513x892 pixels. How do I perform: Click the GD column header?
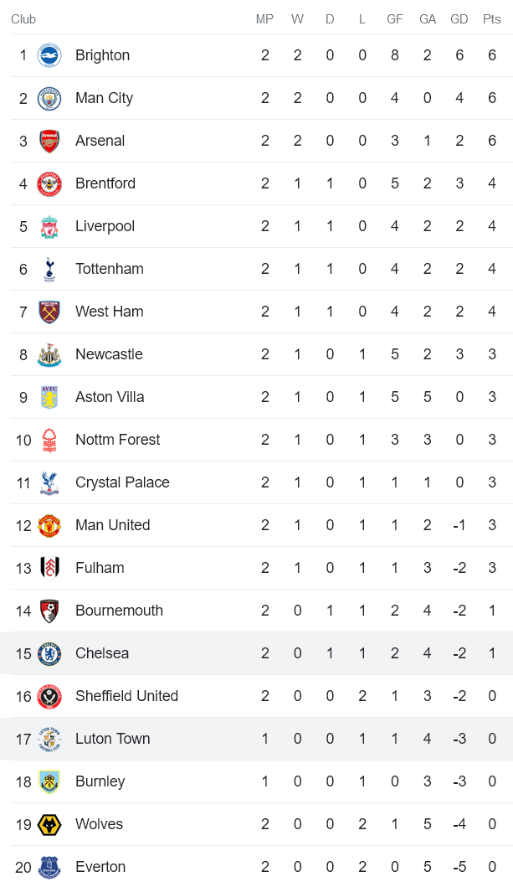(459, 19)
